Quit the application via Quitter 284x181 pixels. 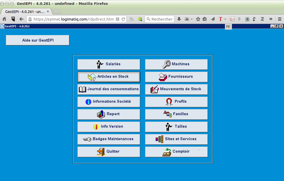[109, 152]
